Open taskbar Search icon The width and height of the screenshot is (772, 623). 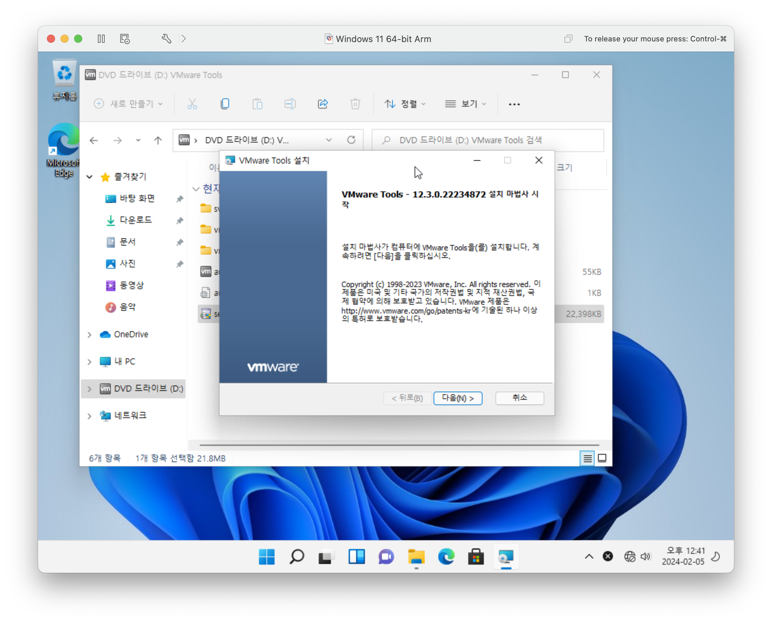pyautogui.click(x=297, y=556)
